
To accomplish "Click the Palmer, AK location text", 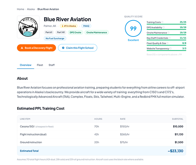I will click(50, 26).
